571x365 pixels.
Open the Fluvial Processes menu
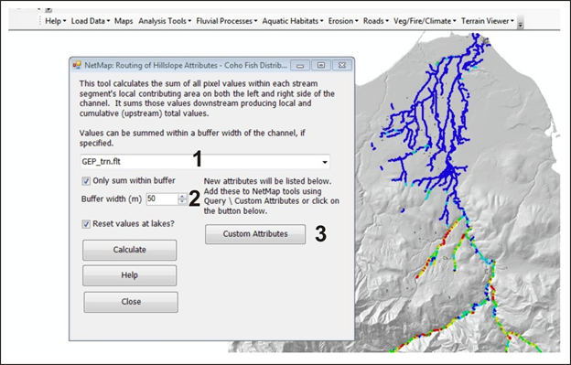pos(227,21)
